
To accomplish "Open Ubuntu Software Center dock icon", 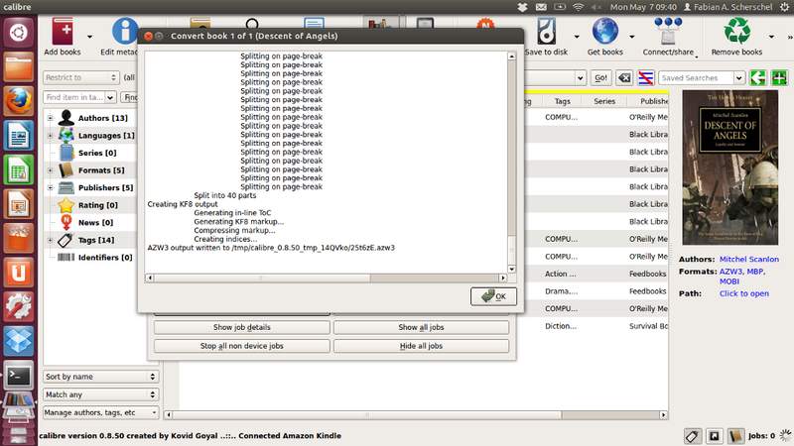I will [19, 238].
